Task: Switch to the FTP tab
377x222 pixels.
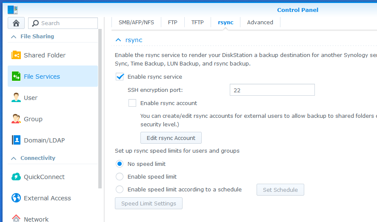Action: (173, 23)
